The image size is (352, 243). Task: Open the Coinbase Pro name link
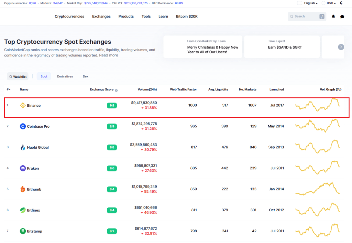(x=38, y=126)
